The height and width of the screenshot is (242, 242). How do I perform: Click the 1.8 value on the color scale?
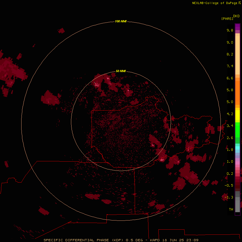230,150
